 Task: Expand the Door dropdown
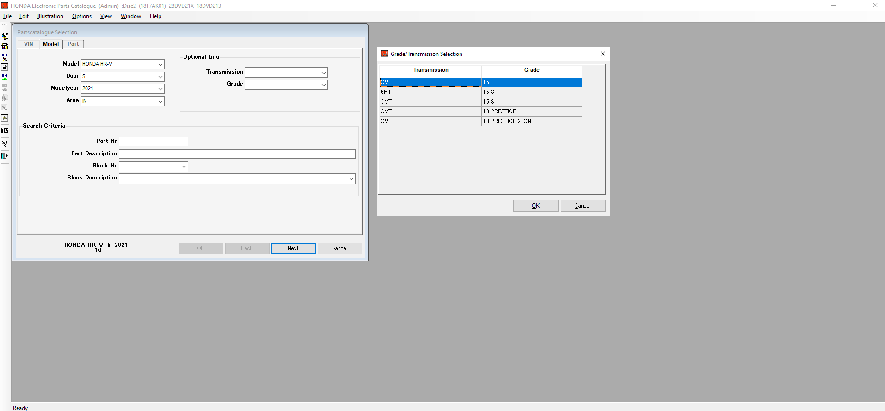click(160, 77)
